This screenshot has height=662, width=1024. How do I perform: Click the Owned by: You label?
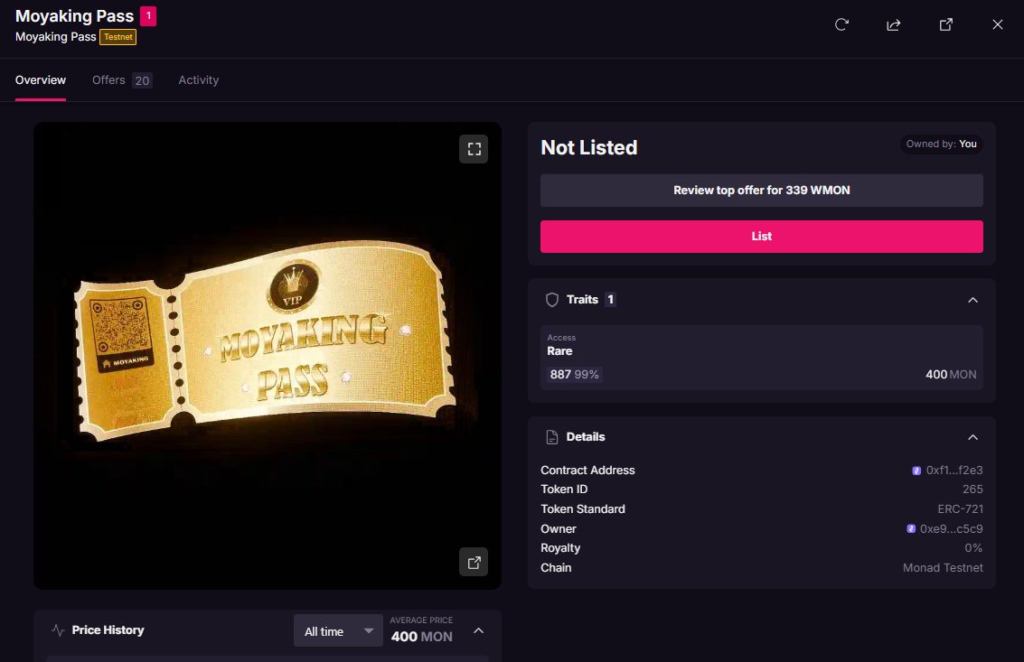click(x=941, y=144)
